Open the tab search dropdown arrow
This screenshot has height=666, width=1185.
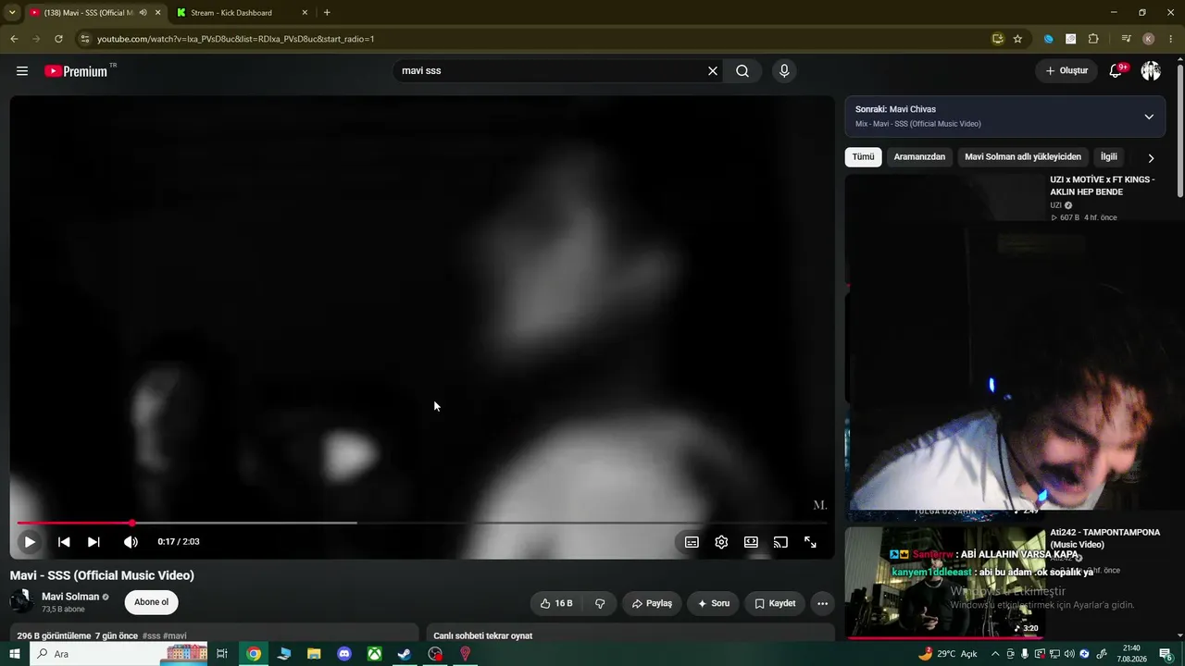point(12,13)
